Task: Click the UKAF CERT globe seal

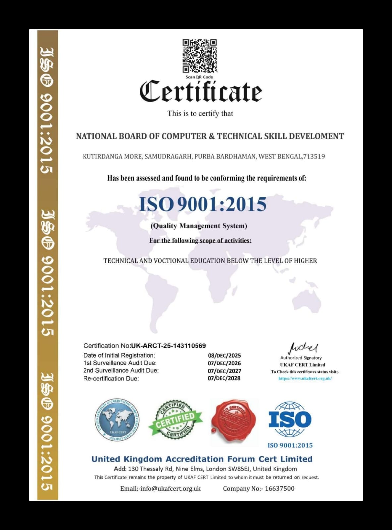Action: (x=117, y=420)
